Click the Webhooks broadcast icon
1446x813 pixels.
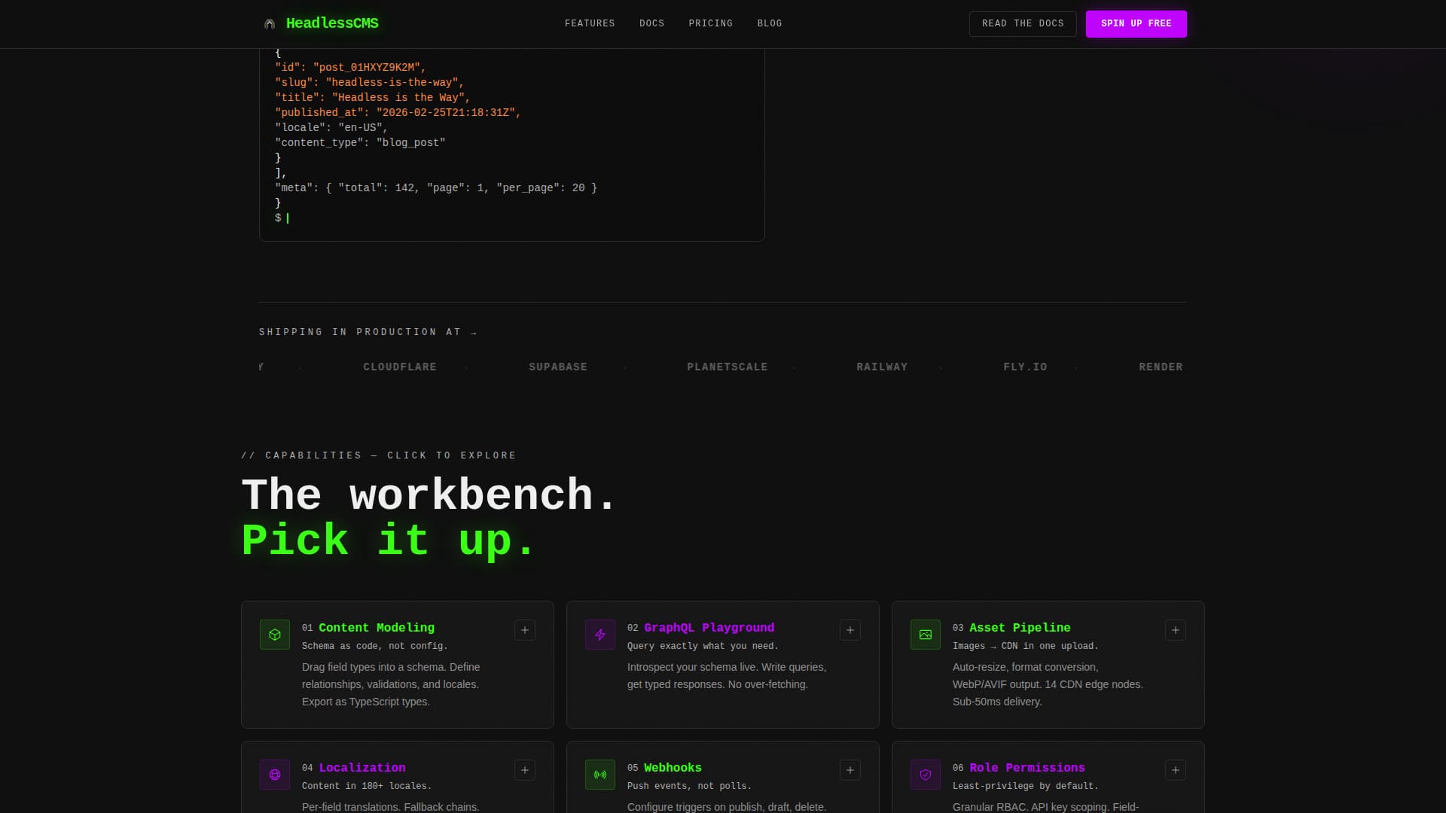(600, 775)
